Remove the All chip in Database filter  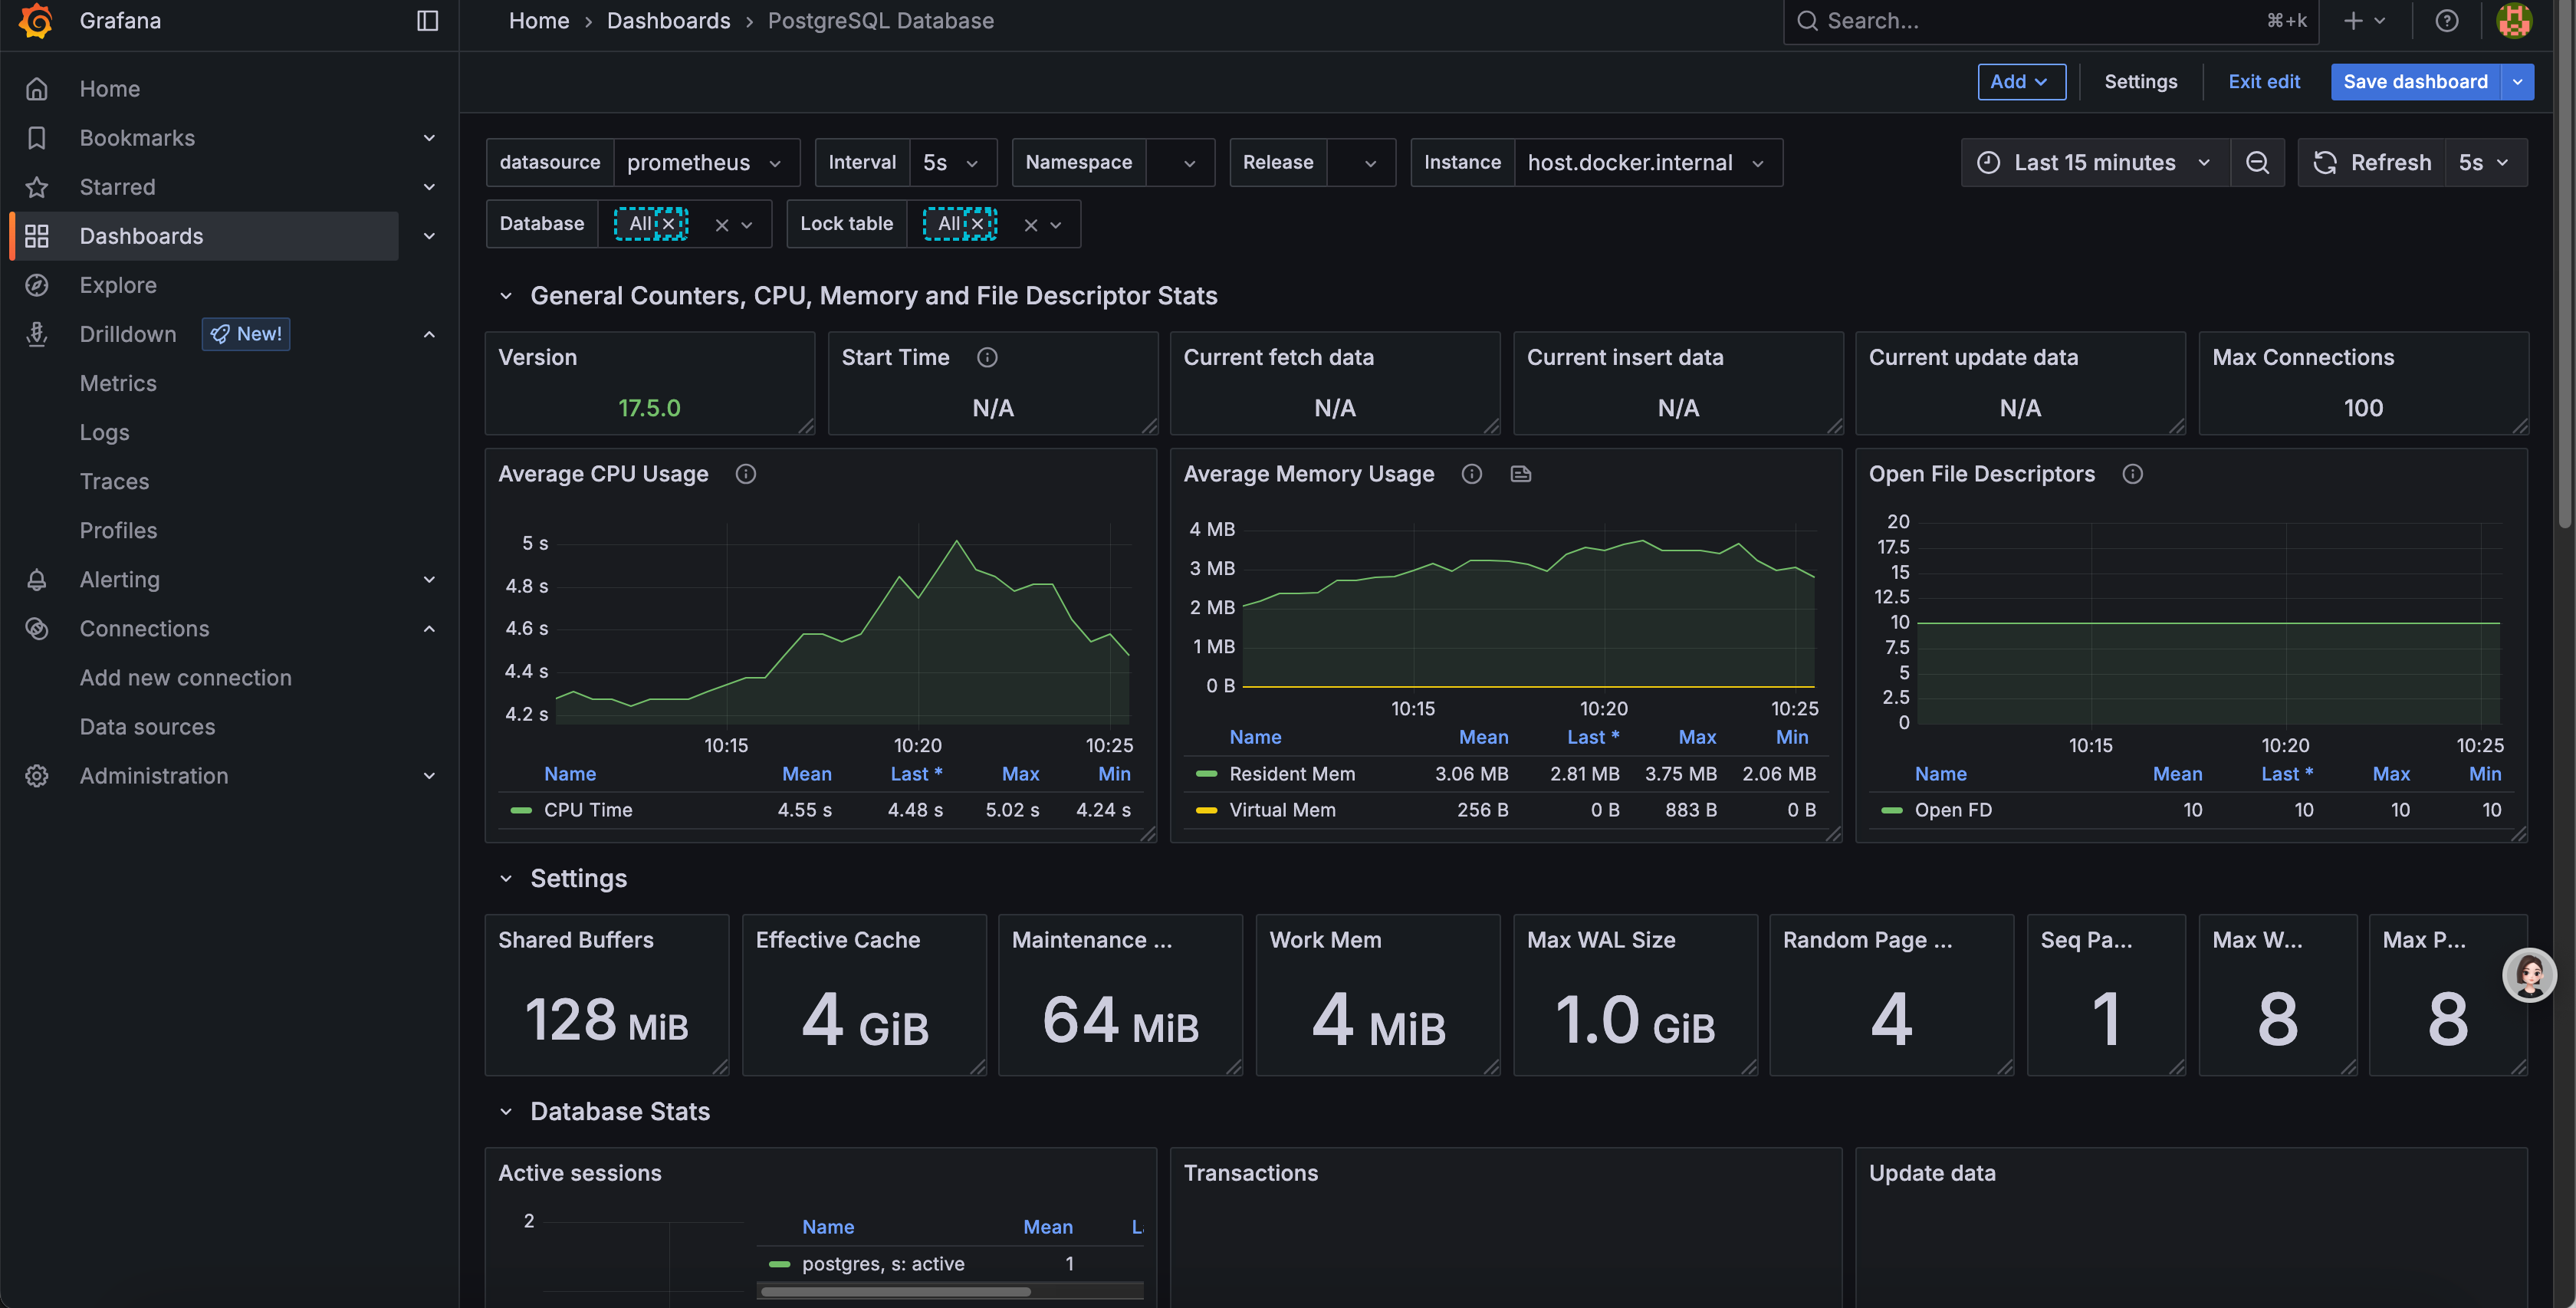[669, 224]
